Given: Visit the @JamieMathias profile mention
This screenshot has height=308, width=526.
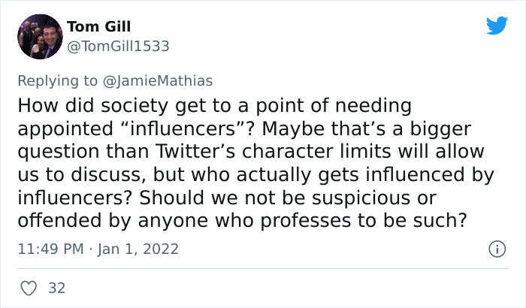Looking at the screenshot, I should (x=158, y=81).
